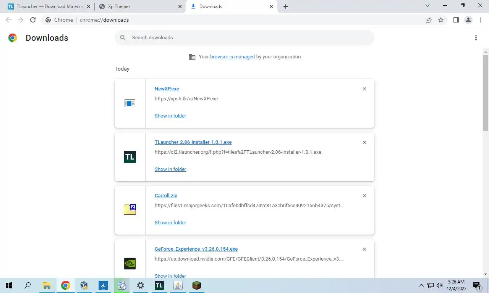Viewport: 489px width, 293px height.
Task: Show NewXP.exe in folder
Action: tap(170, 116)
